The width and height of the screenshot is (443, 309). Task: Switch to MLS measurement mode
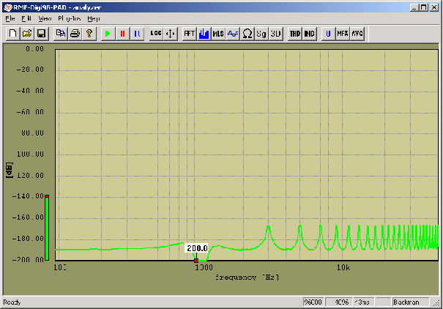click(x=218, y=34)
